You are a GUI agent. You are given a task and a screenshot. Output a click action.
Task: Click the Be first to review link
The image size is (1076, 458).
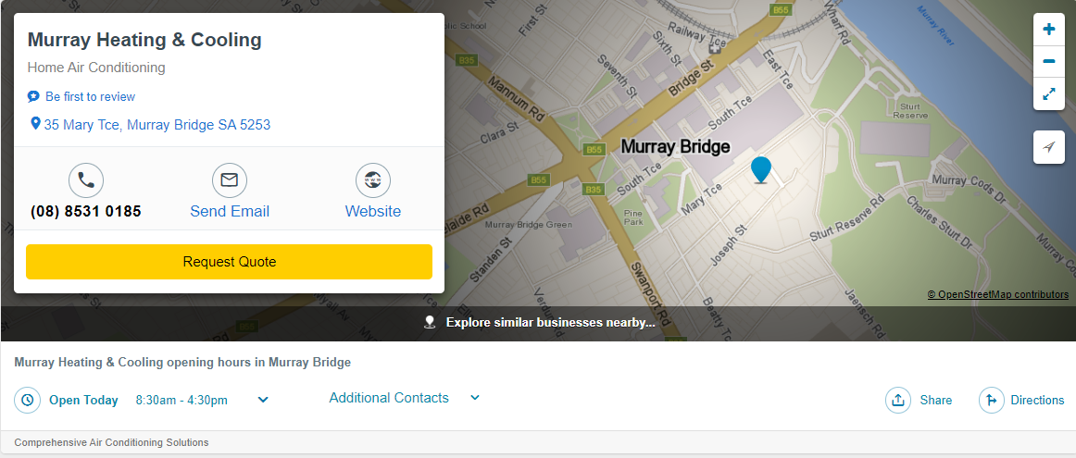90,97
